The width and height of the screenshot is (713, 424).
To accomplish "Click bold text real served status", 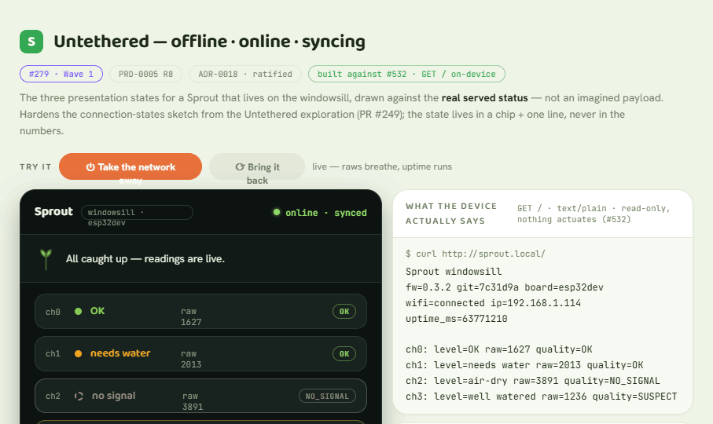I will 485,98.
